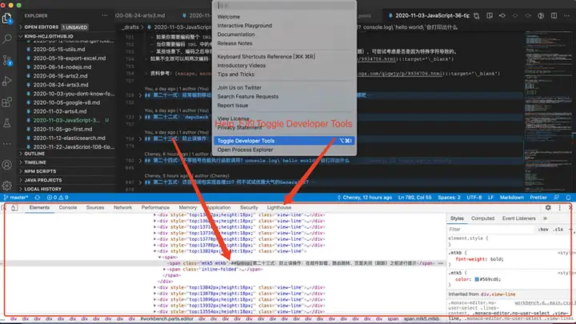
Task: Toggle the :hov element state pane
Action: (543, 230)
